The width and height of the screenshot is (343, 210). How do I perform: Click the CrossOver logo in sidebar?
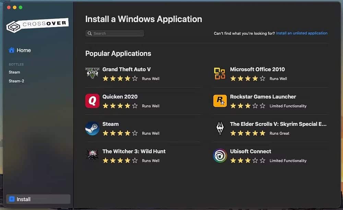tap(37, 25)
